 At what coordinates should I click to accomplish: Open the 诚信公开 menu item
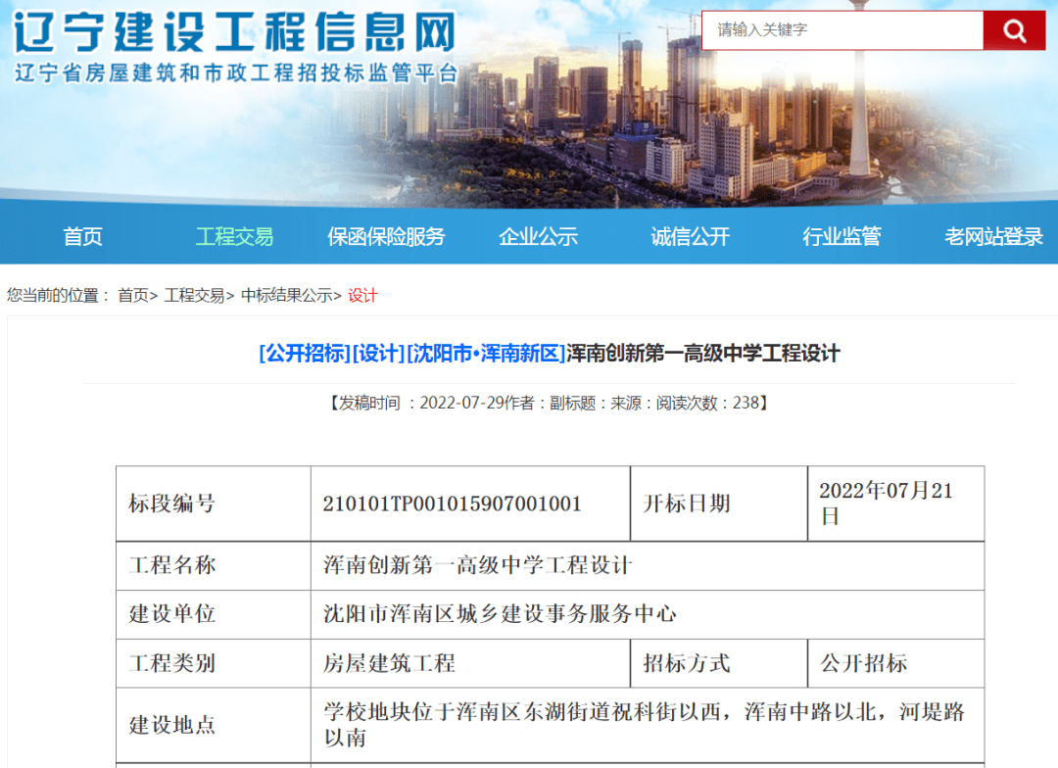click(691, 237)
